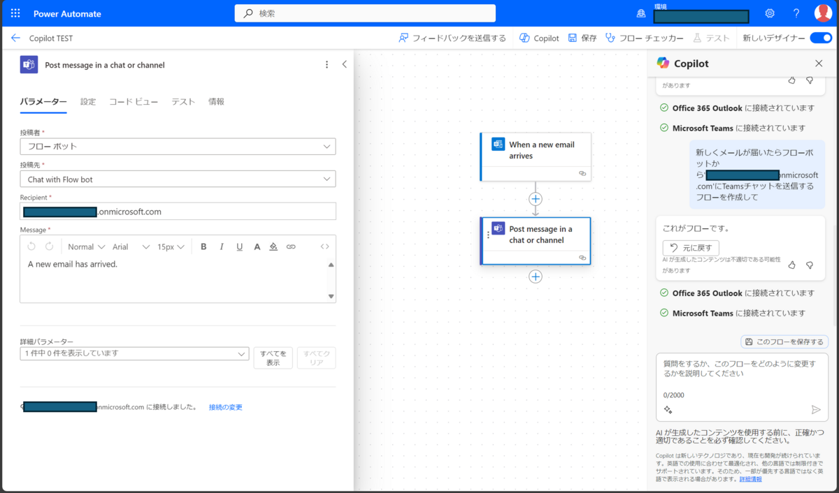Toggle italic formatting
The height and width of the screenshot is (493, 839).
coord(222,246)
